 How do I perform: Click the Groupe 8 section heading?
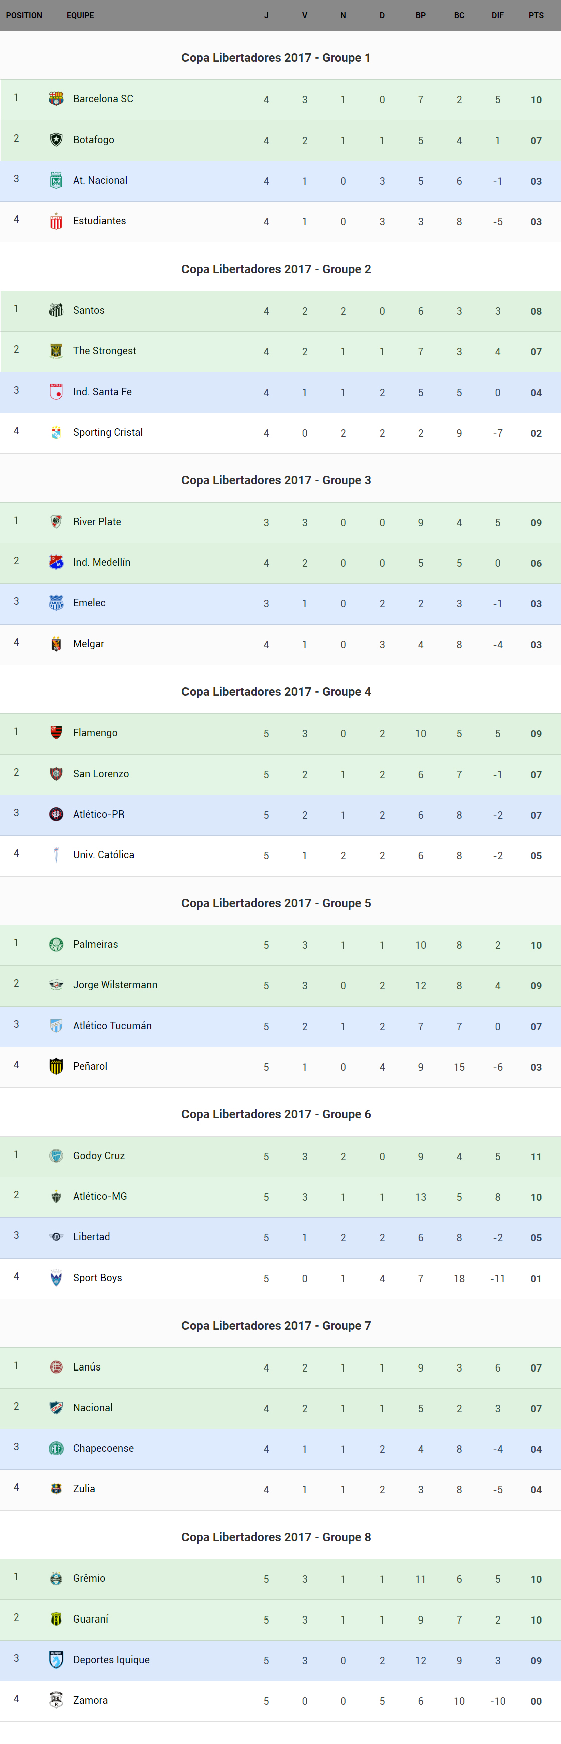pos(276,1537)
